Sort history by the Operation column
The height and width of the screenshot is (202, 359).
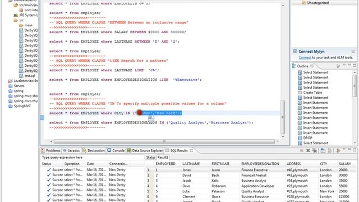[72, 164]
